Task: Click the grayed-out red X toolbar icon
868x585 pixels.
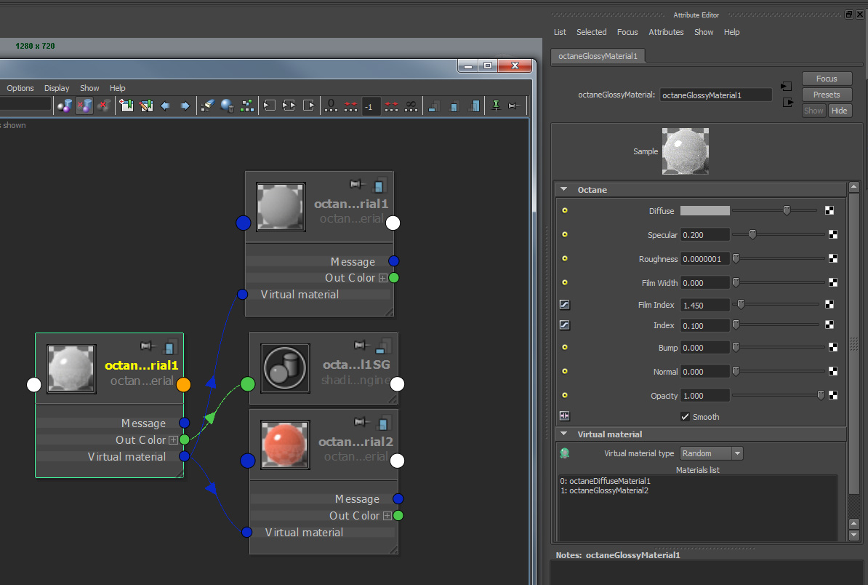Action: coord(103,106)
